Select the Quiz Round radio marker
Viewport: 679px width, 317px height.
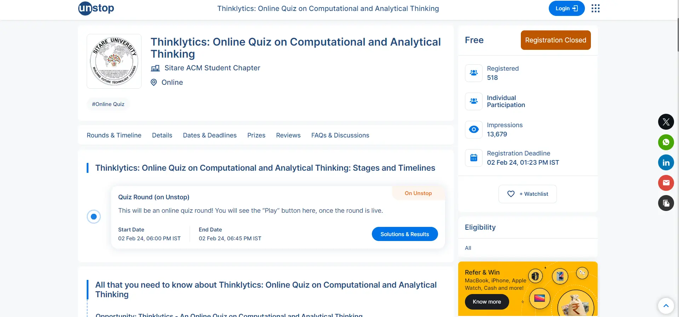[x=94, y=217]
